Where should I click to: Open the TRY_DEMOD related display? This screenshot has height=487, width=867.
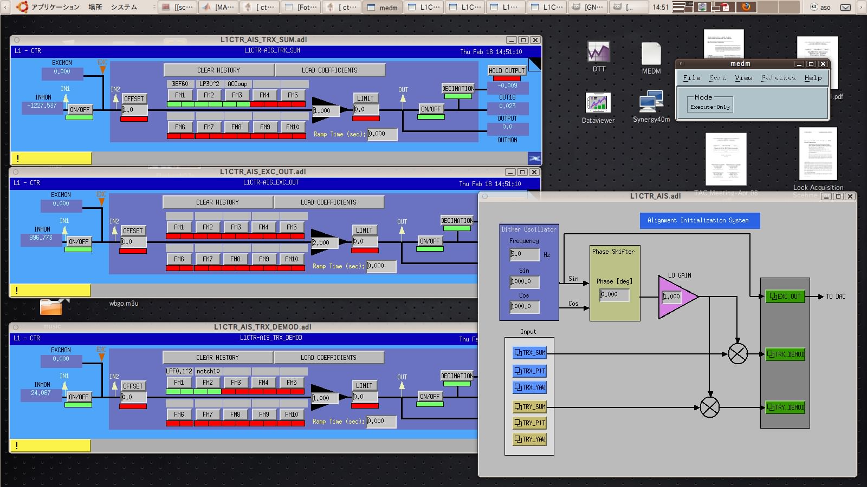786,407
